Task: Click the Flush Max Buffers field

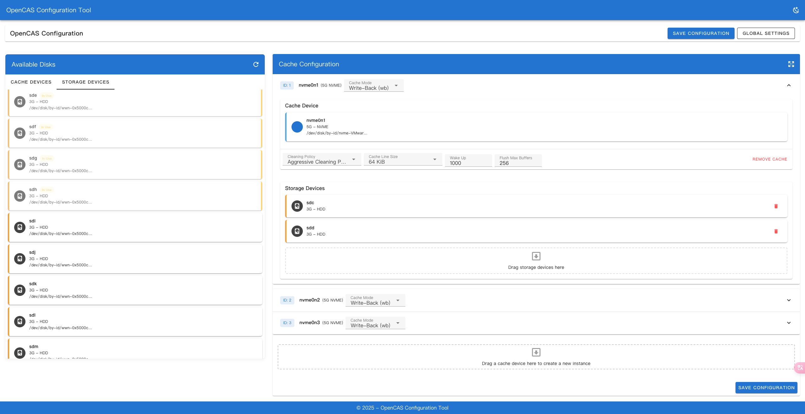Action: (x=518, y=161)
